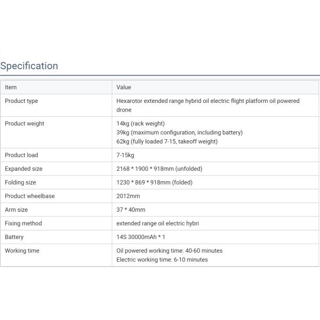
Task: Click the 37 * 40mm arm size value
Action: pyautogui.click(x=131, y=210)
